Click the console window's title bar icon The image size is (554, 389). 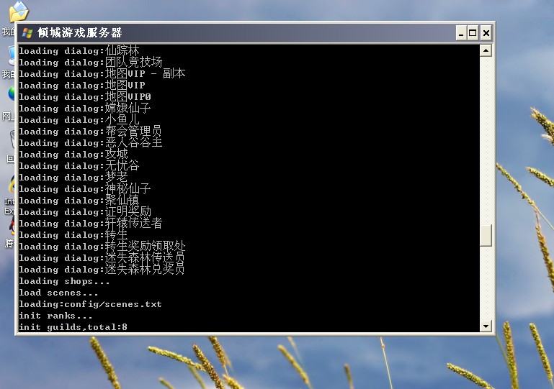click(x=27, y=33)
